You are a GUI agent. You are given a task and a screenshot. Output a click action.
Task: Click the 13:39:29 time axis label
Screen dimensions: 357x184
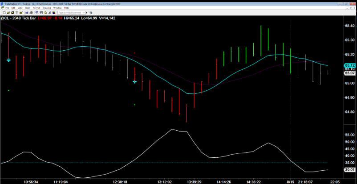coord(194,182)
